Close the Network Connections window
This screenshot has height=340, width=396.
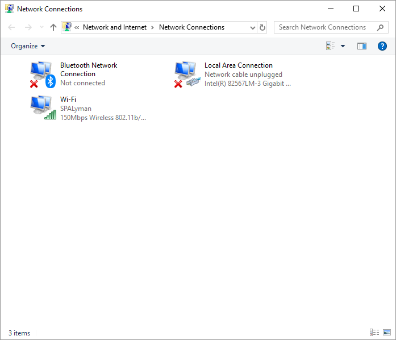click(382, 9)
